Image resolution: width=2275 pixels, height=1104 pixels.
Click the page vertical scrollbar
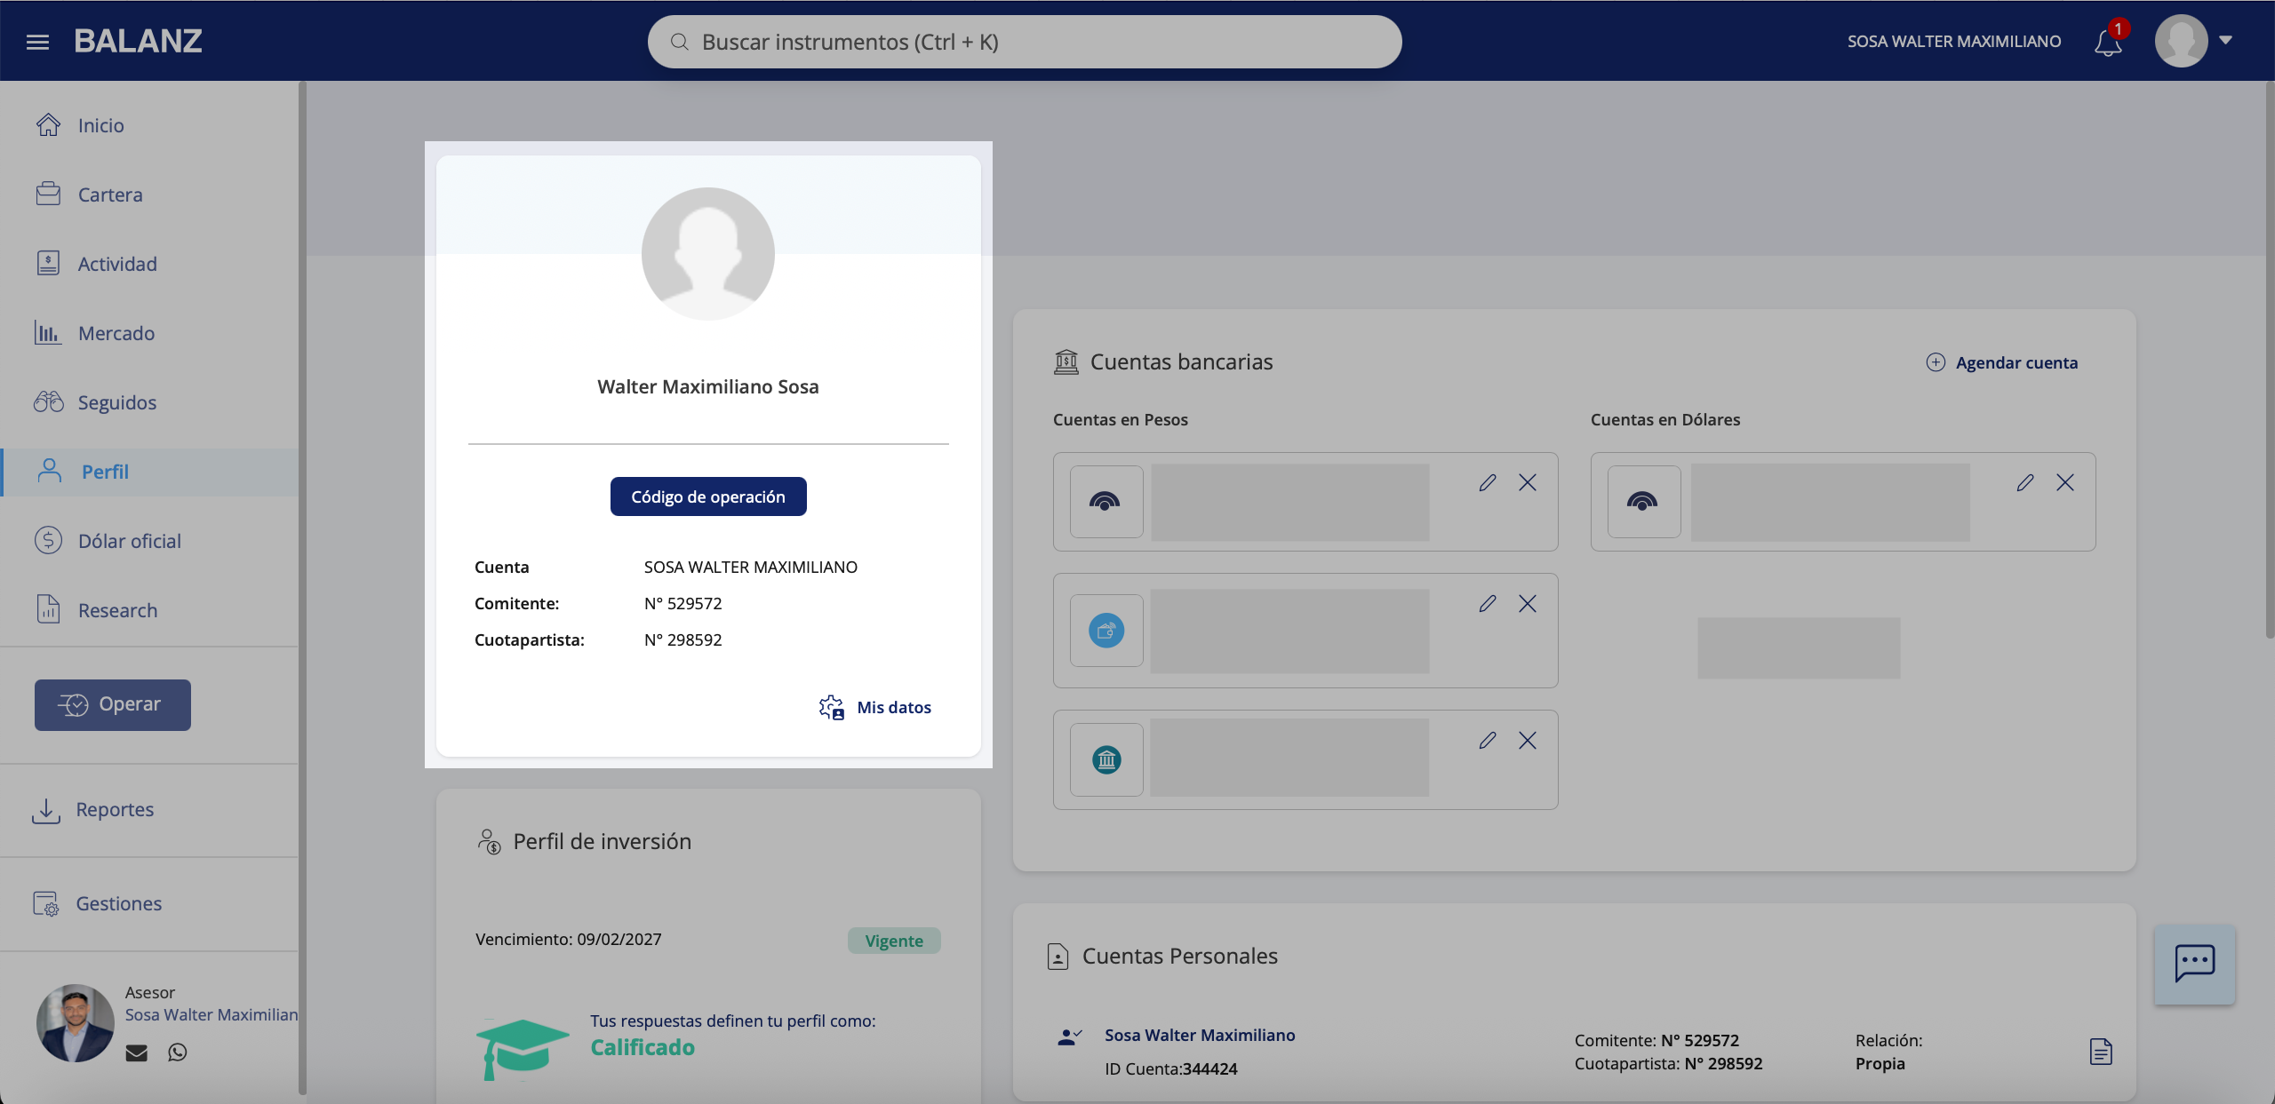(2269, 360)
